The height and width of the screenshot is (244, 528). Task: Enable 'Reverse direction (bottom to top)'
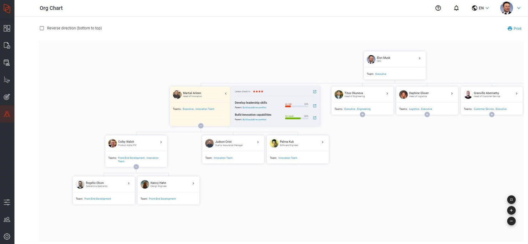point(42,28)
